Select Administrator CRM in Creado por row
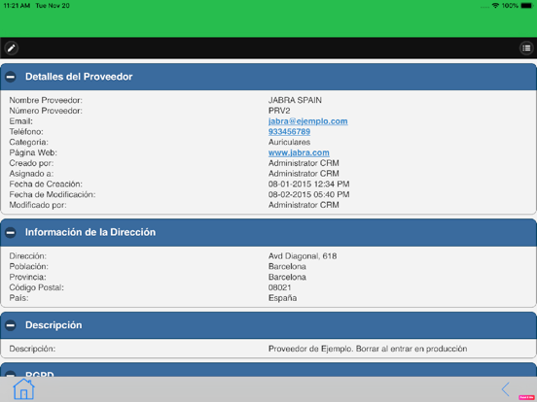The height and width of the screenshot is (402, 537). tap(304, 163)
